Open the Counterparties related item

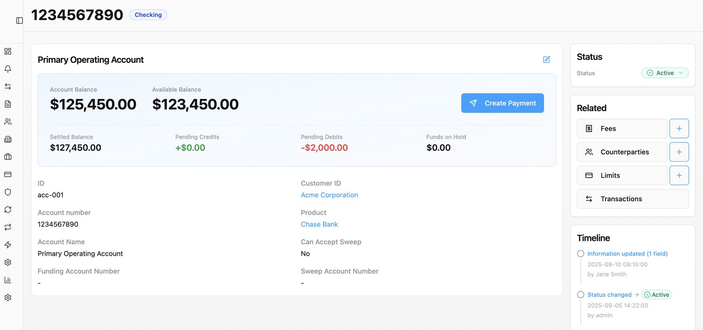[x=622, y=152]
